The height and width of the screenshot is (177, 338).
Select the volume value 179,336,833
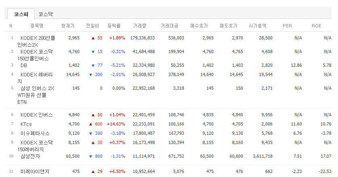[143, 38]
